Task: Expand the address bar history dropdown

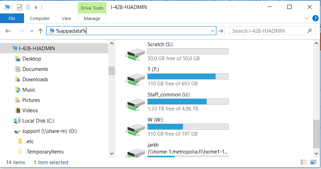Action: point(213,31)
